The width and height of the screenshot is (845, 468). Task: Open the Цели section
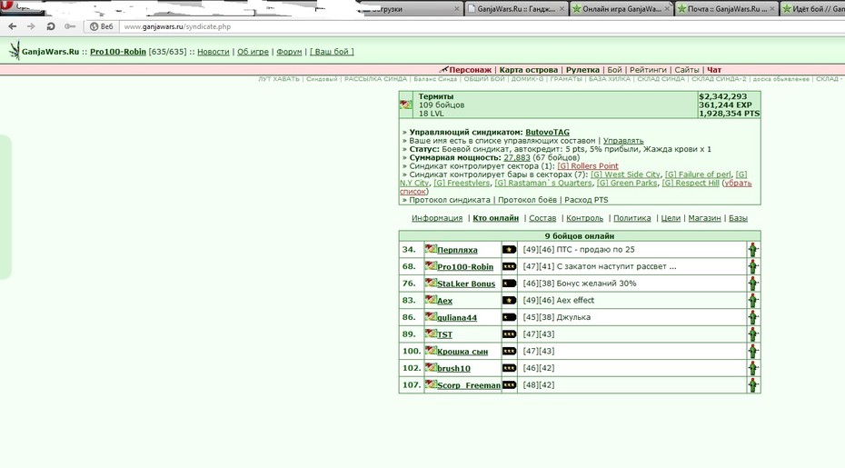tap(671, 218)
